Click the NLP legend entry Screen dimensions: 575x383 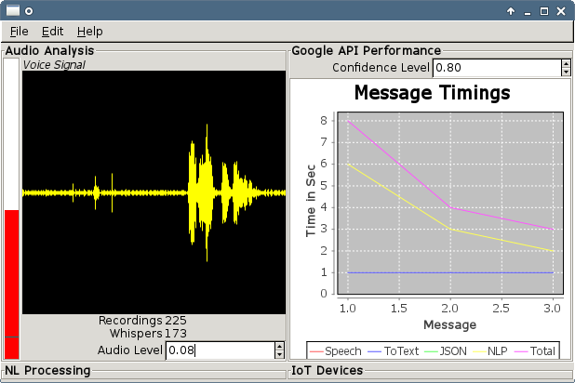click(x=490, y=351)
